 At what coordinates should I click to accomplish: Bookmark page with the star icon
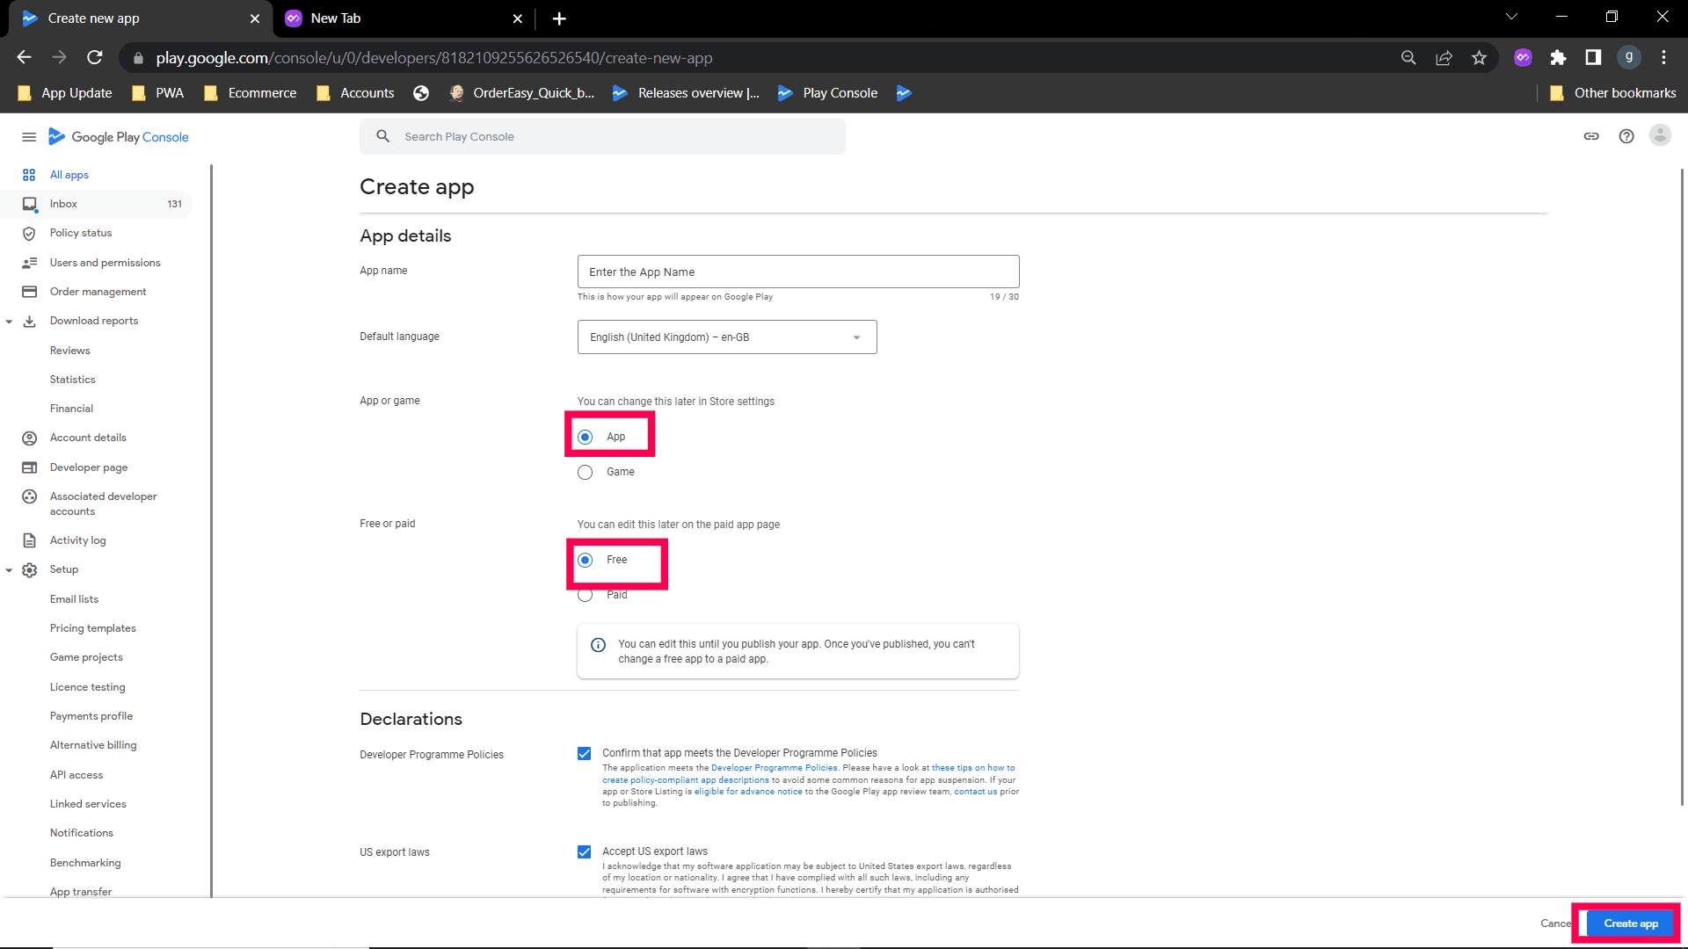pos(1479,58)
